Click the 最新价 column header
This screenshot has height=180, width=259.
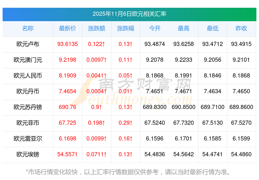(67, 28)
